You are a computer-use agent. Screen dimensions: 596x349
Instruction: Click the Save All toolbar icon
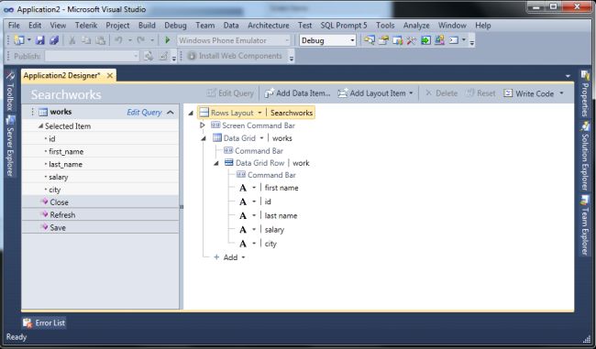pos(54,40)
